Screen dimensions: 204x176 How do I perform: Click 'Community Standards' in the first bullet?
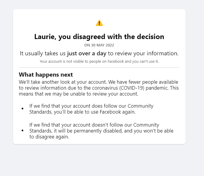tap(91, 109)
